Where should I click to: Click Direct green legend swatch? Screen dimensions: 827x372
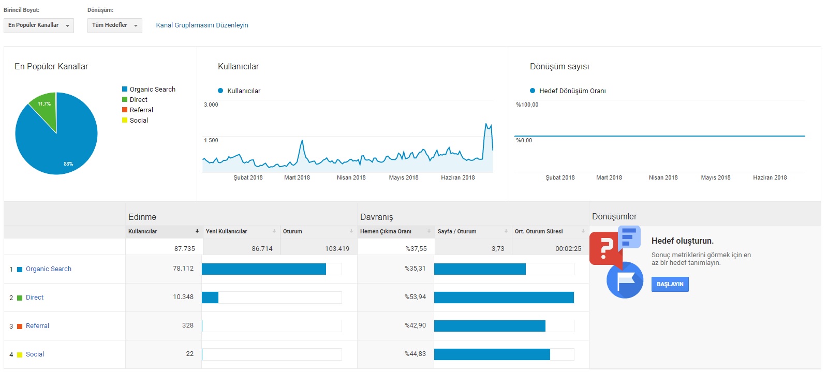click(x=125, y=99)
